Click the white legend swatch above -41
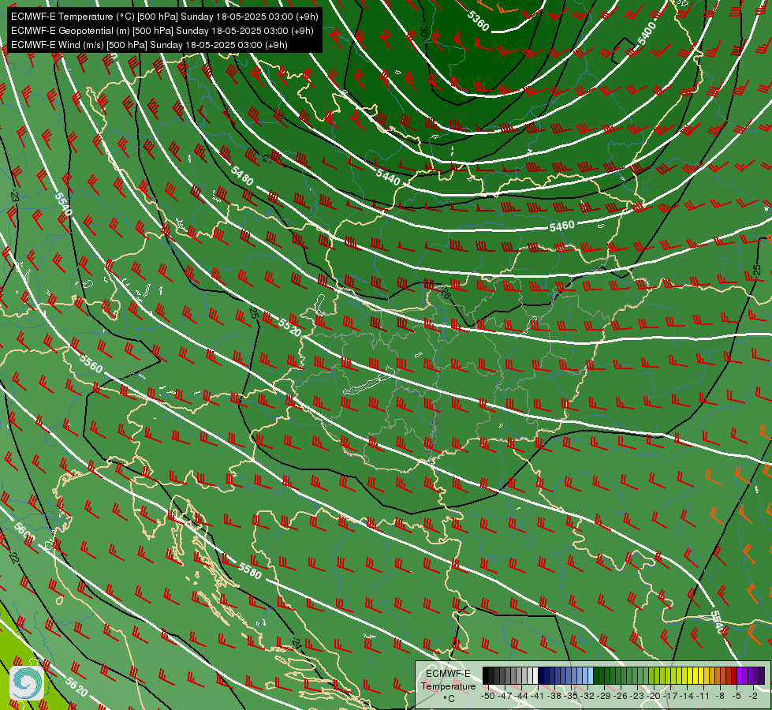772x710 pixels. [535, 675]
